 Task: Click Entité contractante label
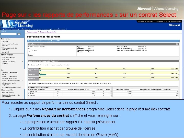coord(37,47)
